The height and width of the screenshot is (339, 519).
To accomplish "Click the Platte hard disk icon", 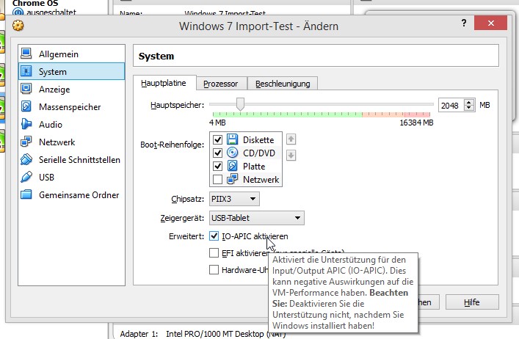I will (x=233, y=166).
